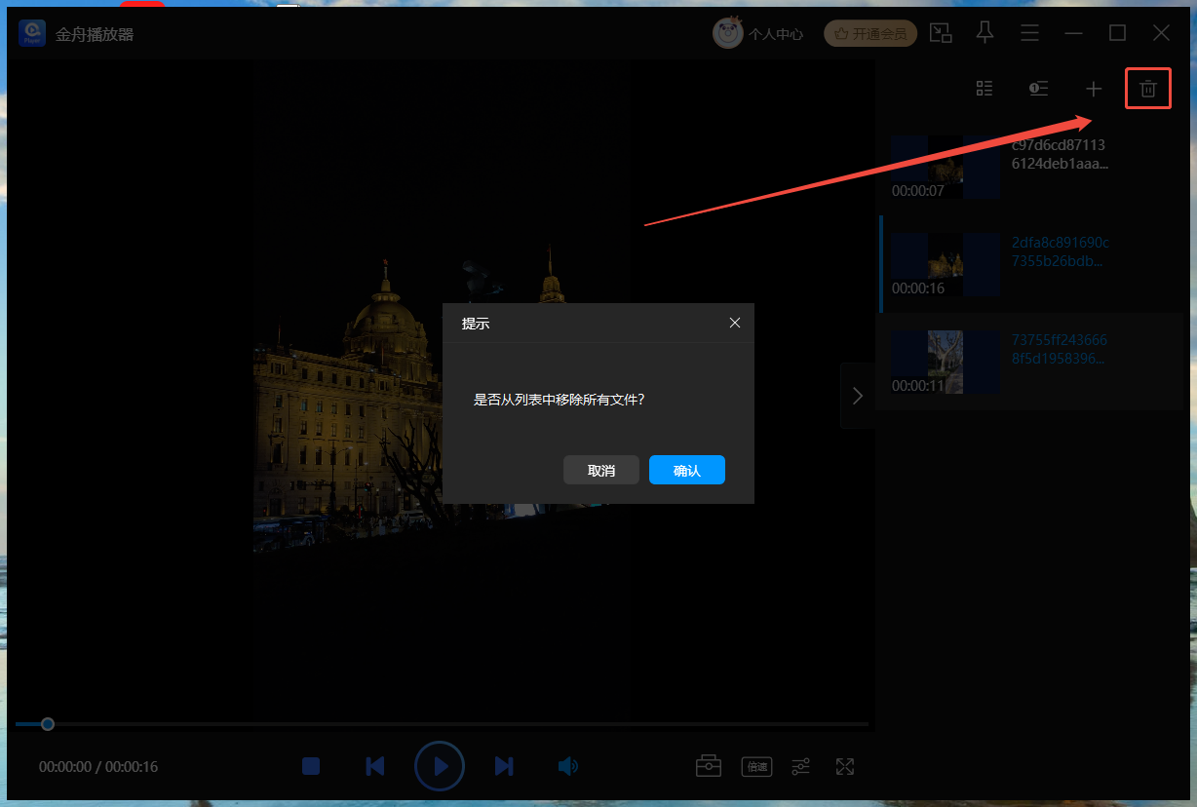Close the 提示 dialog with X
Image resolution: width=1197 pixels, height=807 pixels.
coord(735,323)
